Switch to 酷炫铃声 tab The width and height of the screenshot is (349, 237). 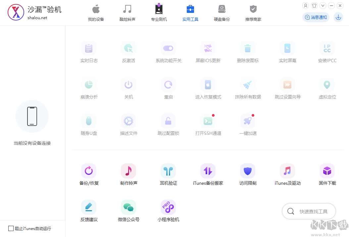coord(127,13)
